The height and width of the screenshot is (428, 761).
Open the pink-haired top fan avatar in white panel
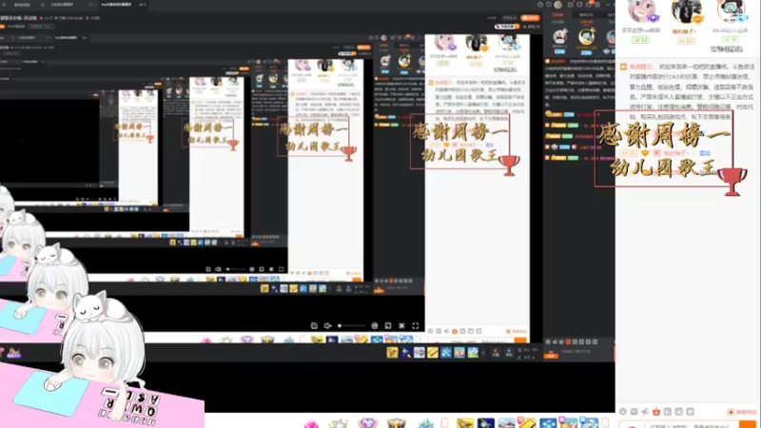tap(641, 10)
